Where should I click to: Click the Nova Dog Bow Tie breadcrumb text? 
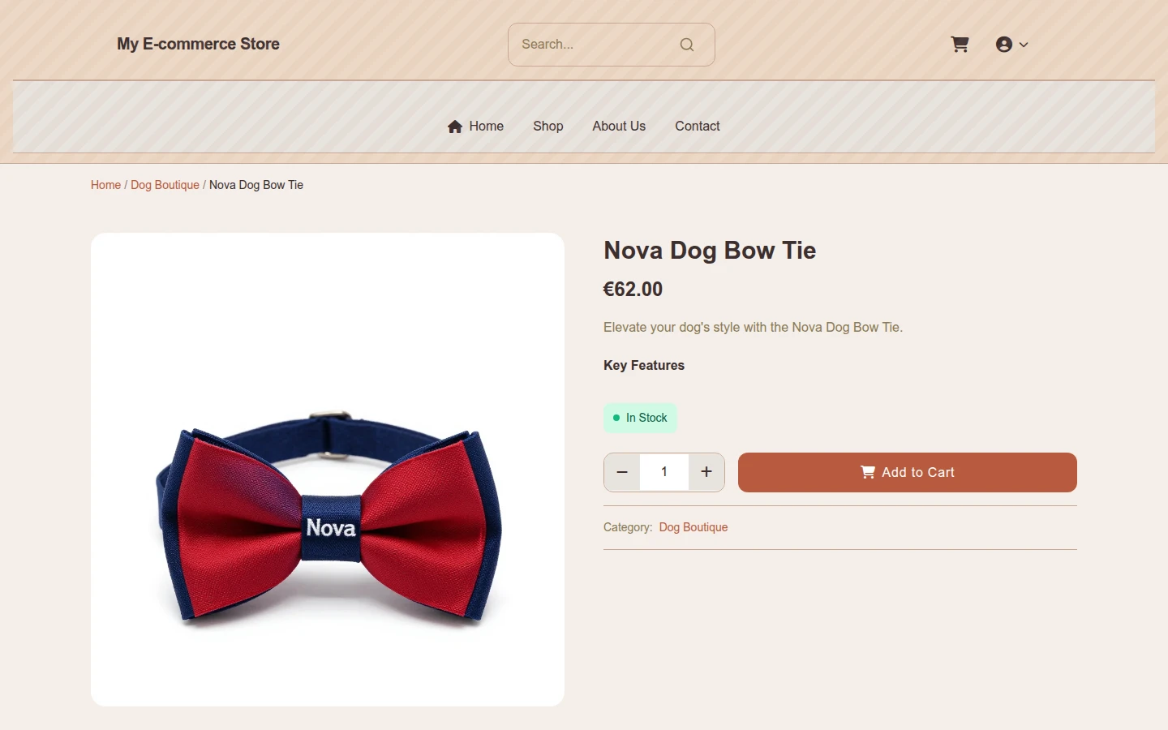tap(256, 185)
